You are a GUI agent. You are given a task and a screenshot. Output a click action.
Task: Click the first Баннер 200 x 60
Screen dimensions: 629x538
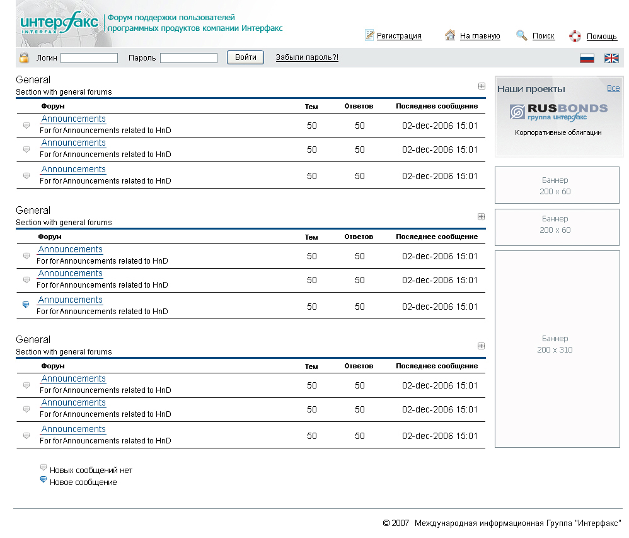tap(557, 185)
